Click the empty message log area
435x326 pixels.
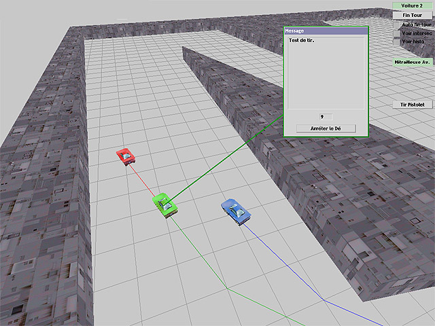326,75
